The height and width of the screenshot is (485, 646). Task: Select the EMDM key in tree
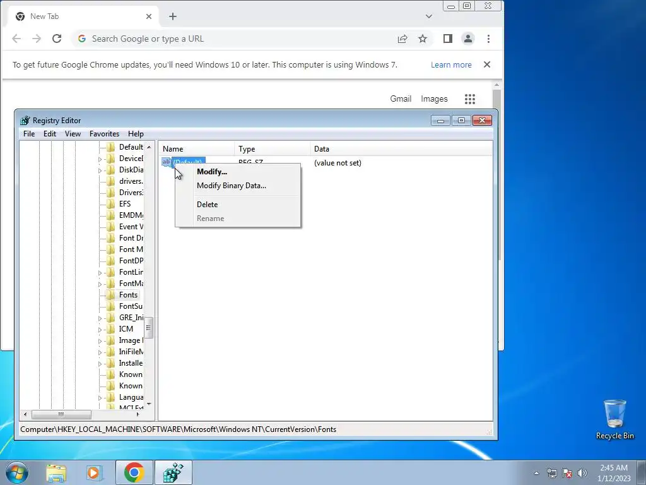[131, 215]
